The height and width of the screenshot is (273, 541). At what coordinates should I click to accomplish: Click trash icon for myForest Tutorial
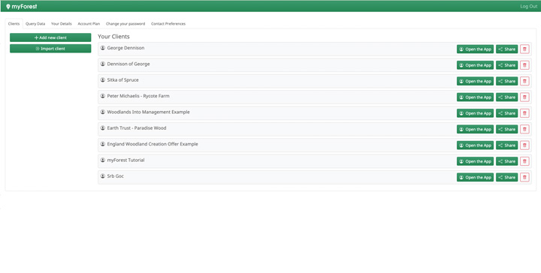click(524, 161)
